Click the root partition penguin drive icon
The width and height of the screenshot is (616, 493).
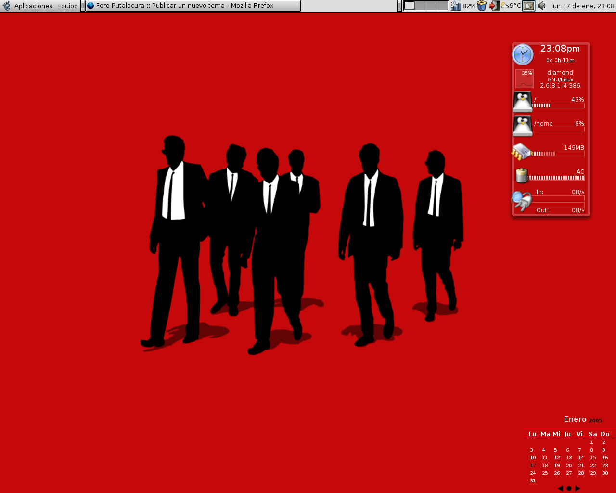tap(523, 102)
